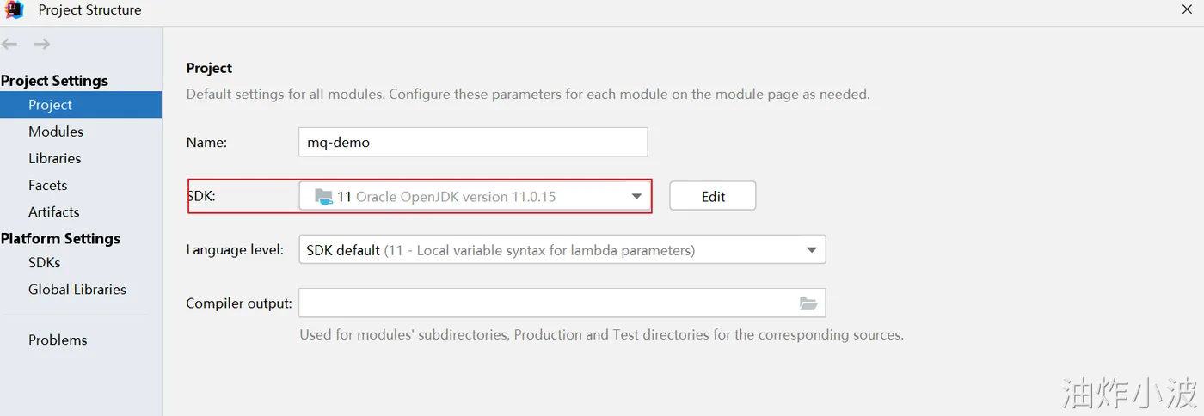Click the forward navigation arrow
This screenshot has height=416, width=1204.
(41, 44)
